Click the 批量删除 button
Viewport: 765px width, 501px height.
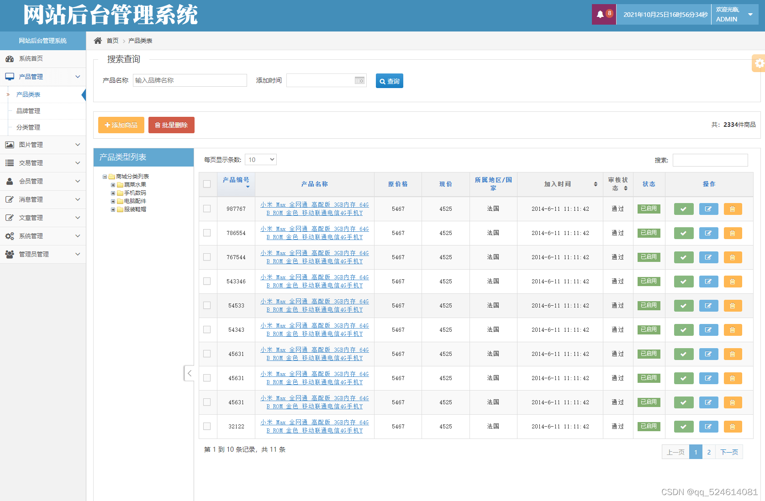pyautogui.click(x=171, y=125)
